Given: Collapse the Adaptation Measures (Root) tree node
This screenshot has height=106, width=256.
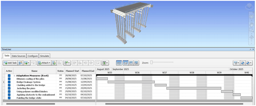Looking at the screenshot, I should coord(15,76).
